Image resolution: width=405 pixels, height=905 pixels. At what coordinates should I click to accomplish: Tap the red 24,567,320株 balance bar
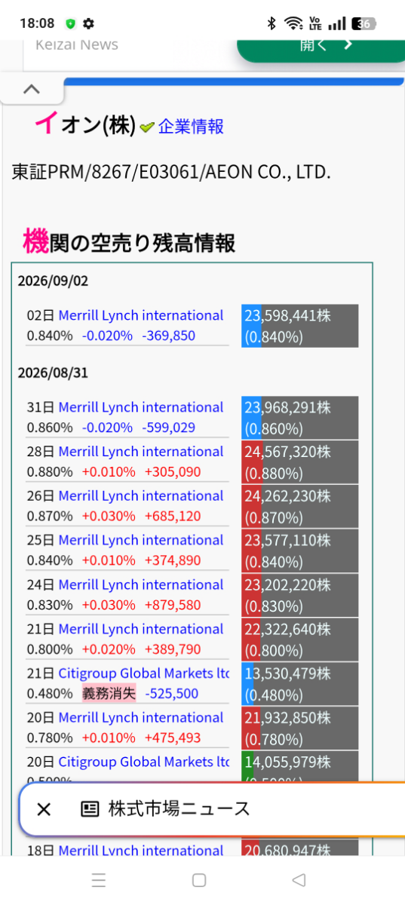(300, 462)
